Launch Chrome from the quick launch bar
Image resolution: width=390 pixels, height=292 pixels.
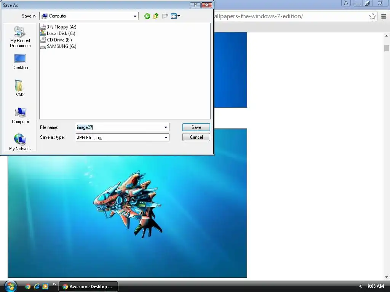pyautogui.click(x=28, y=287)
